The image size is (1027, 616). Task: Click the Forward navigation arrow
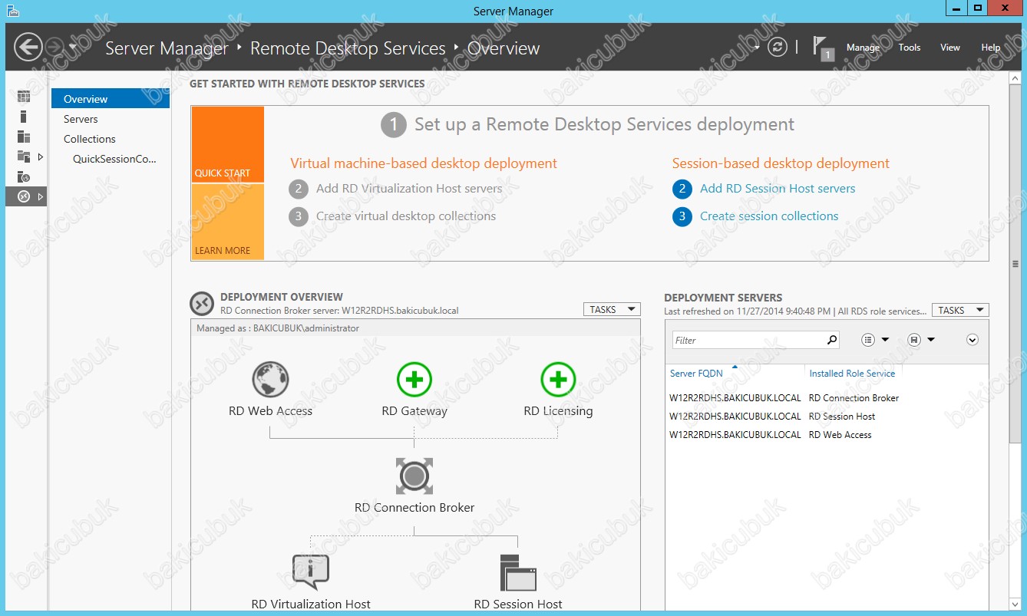pyautogui.click(x=54, y=48)
